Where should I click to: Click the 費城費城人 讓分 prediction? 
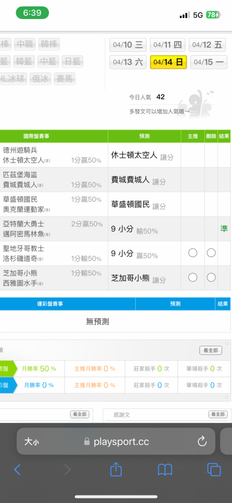[139, 180]
